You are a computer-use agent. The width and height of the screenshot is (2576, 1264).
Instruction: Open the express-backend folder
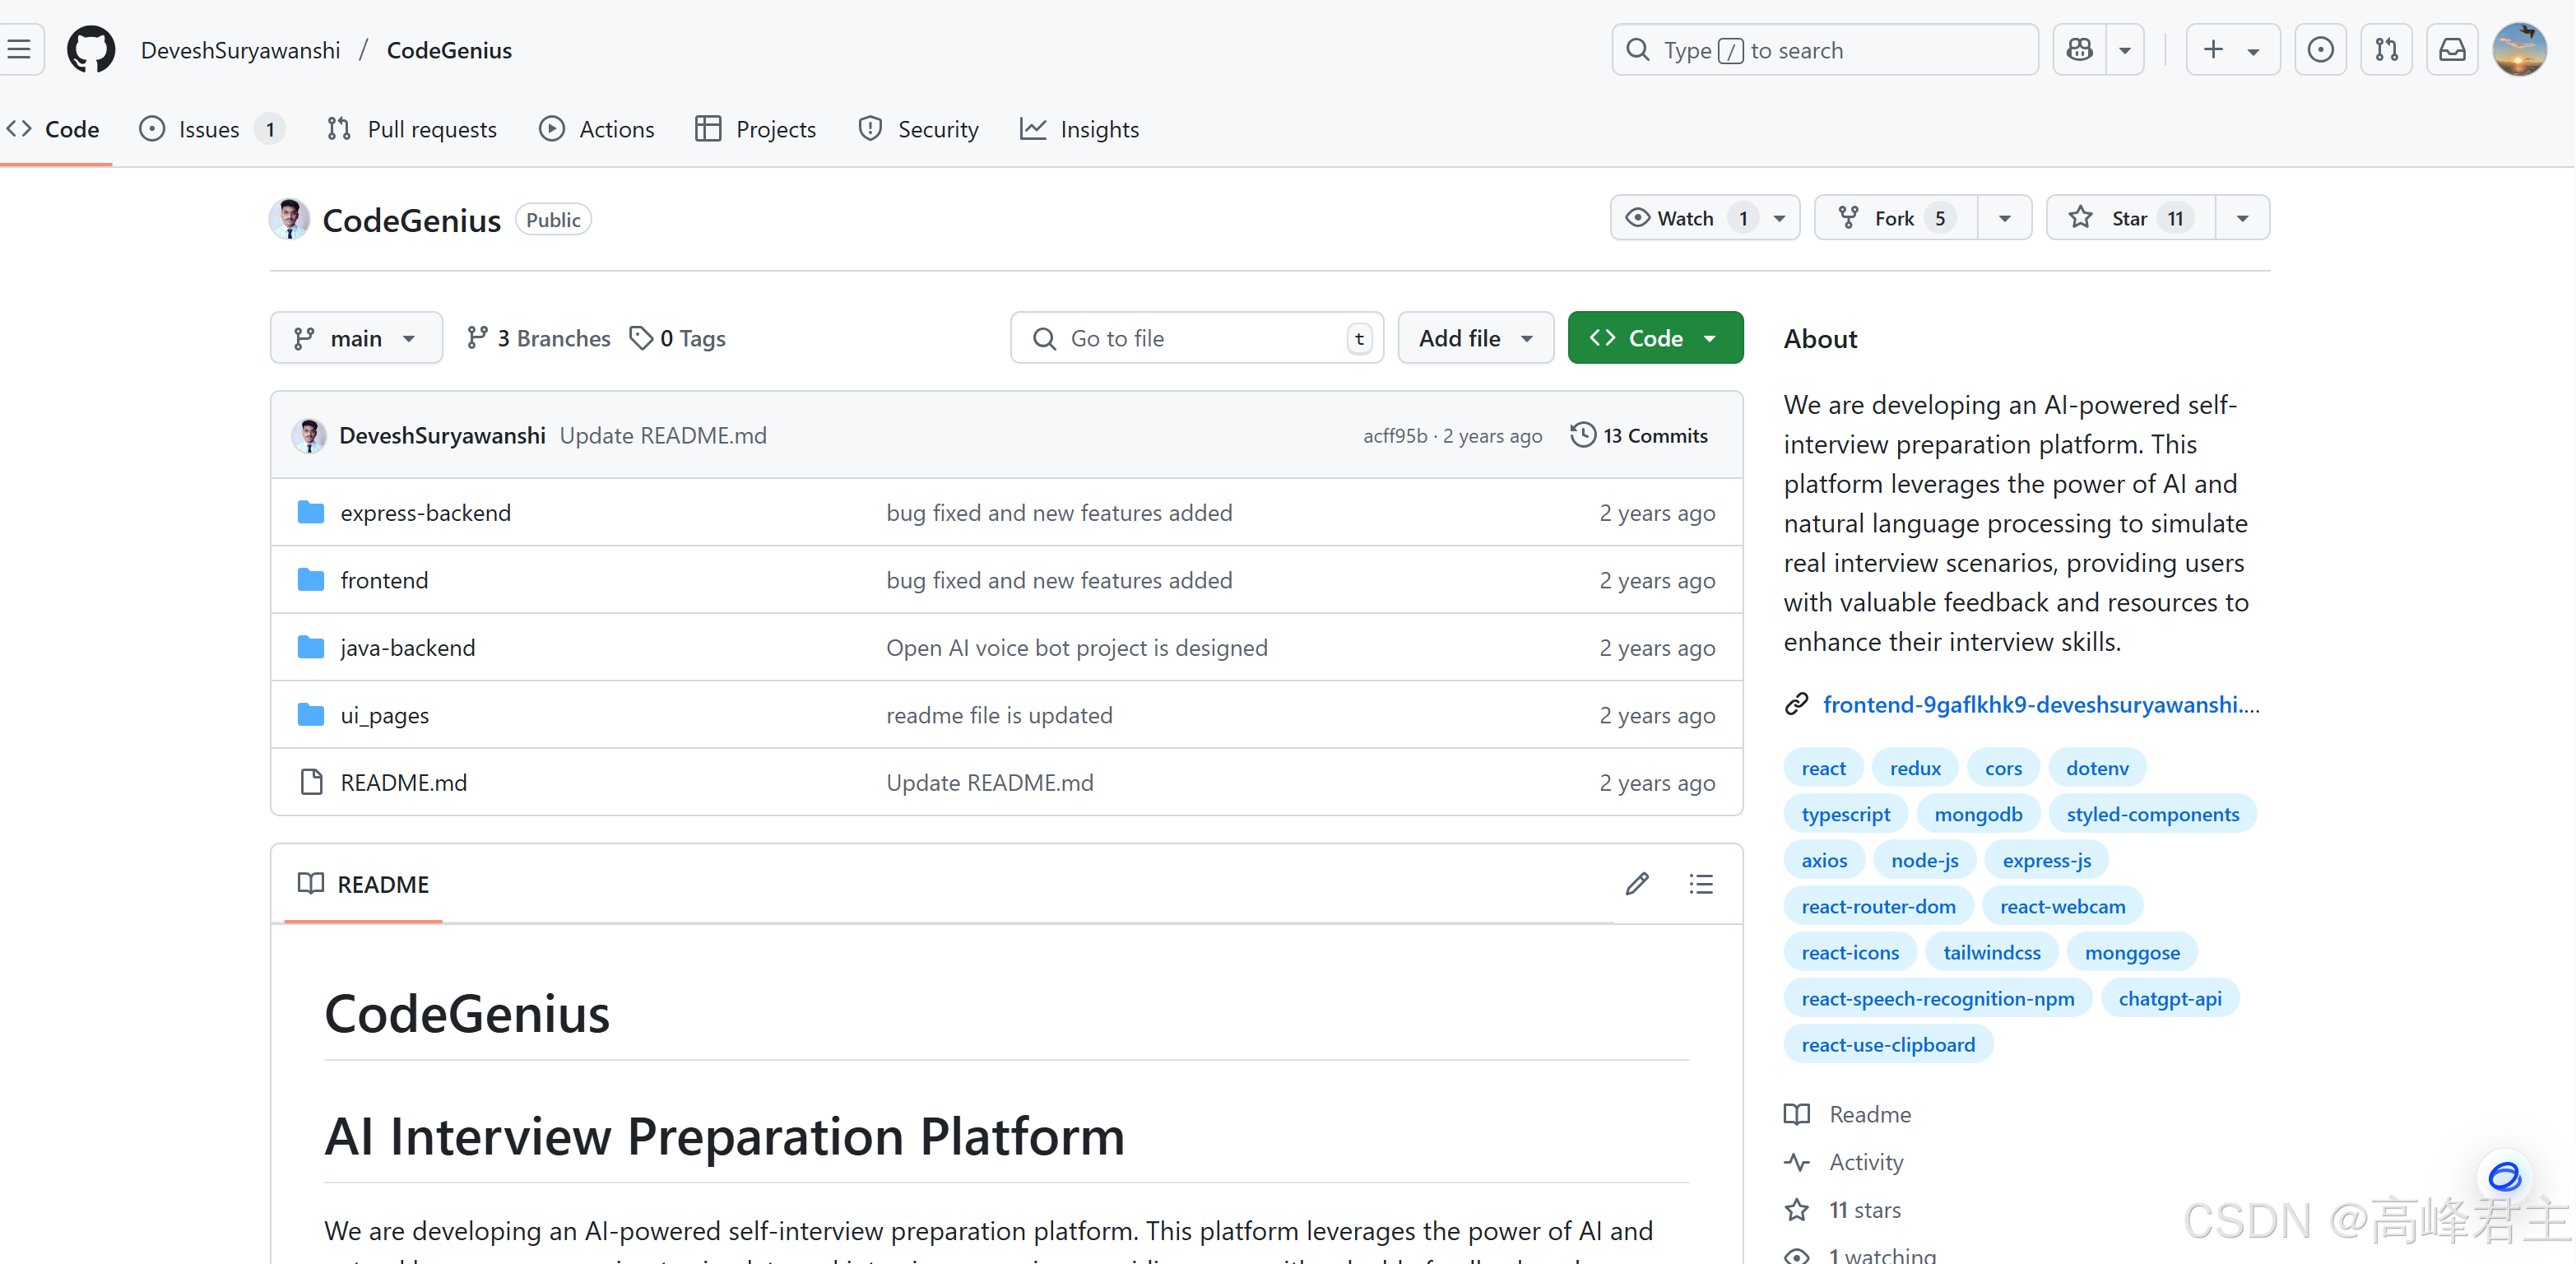point(425,513)
